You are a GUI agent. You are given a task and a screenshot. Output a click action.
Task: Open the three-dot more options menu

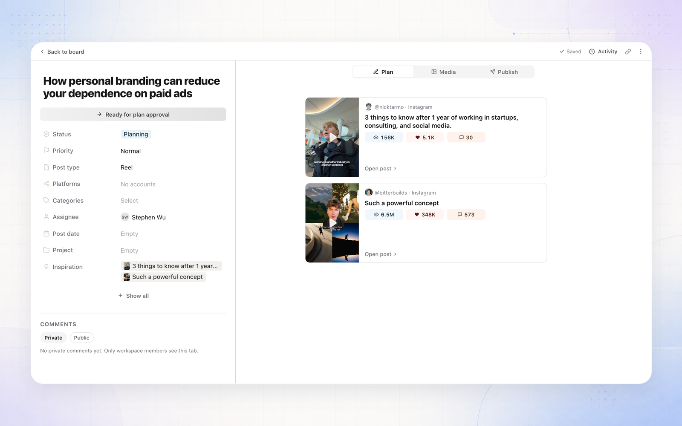click(641, 52)
